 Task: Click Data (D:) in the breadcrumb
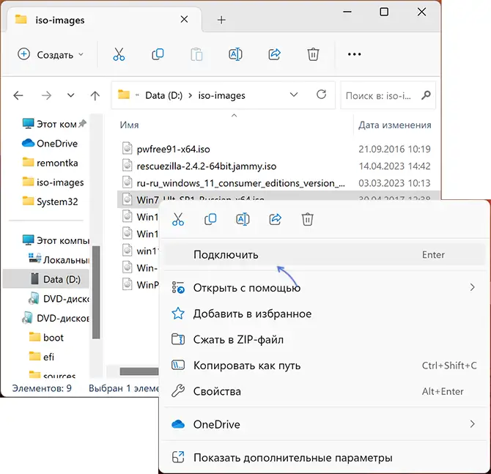click(163, 95)
